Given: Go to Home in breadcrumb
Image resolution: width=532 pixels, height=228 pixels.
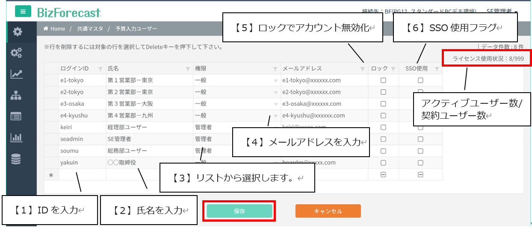Looking at the screenshot, I should [x=55, y=29].
